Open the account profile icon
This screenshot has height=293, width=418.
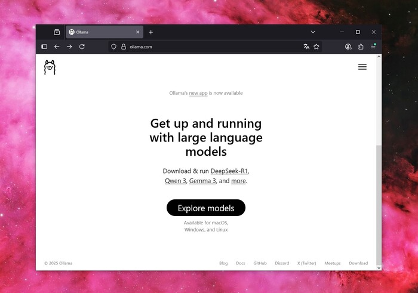(348, 47)
